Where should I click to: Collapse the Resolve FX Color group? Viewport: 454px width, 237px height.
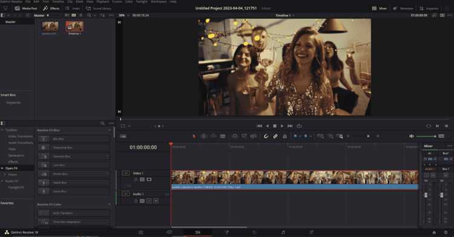click(x=109, y=204)
